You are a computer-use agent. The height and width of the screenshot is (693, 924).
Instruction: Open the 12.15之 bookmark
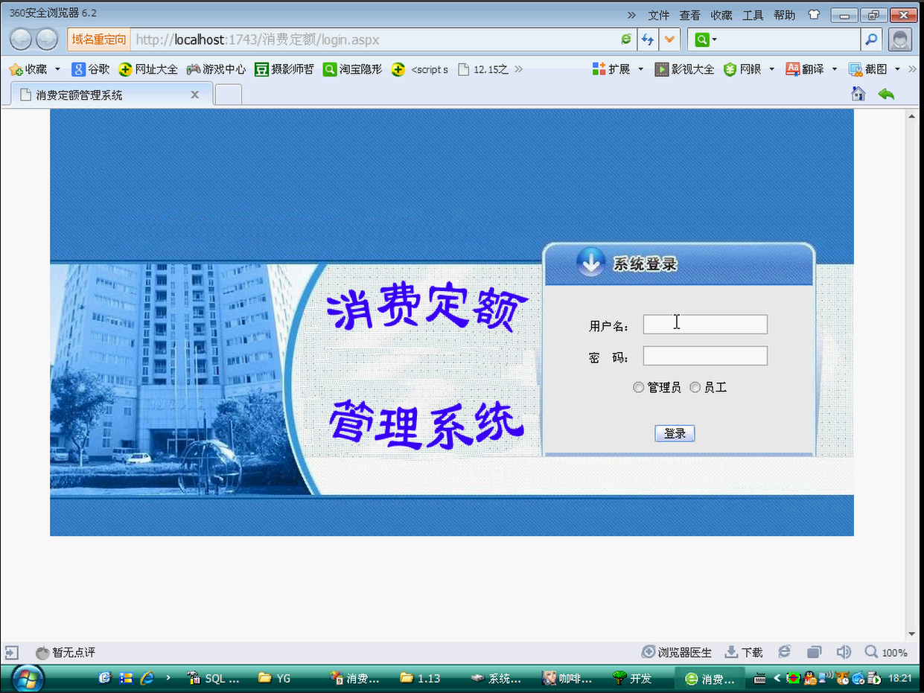(483, 69)
